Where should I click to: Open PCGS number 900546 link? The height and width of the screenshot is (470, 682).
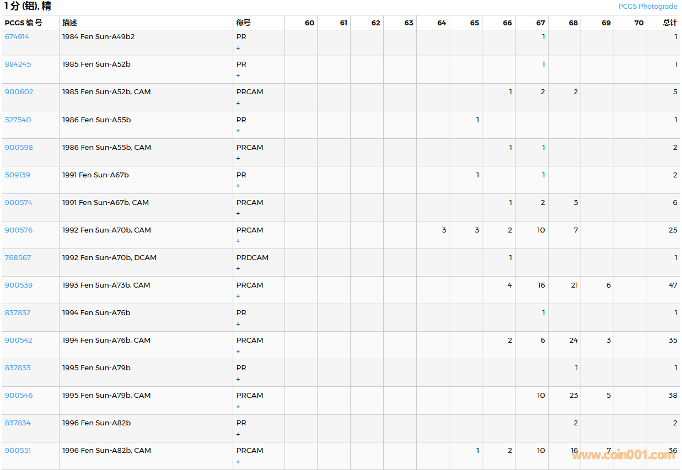pos(19,395)
